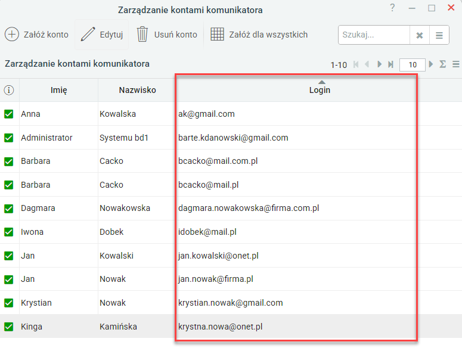Click the name Anna
Image resolution: width=462 pixels, height=351 pixels.
click(30, 114)
